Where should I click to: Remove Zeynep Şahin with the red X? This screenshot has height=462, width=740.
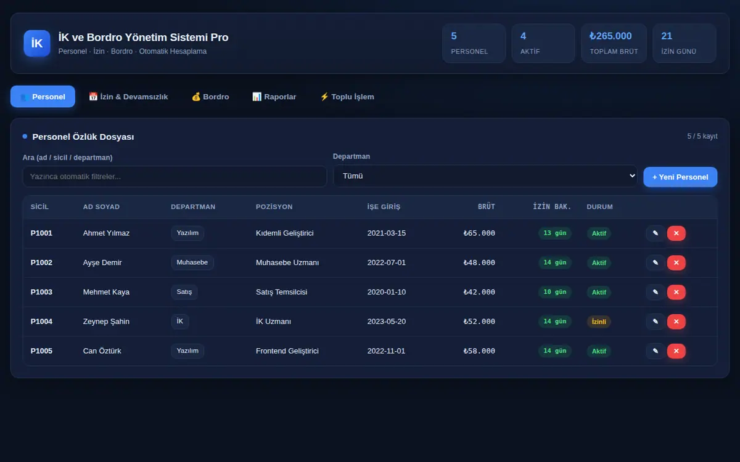(x=676, y=322)
